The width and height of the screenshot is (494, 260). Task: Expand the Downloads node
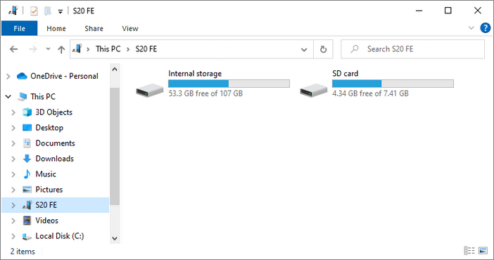pos(13,159)
